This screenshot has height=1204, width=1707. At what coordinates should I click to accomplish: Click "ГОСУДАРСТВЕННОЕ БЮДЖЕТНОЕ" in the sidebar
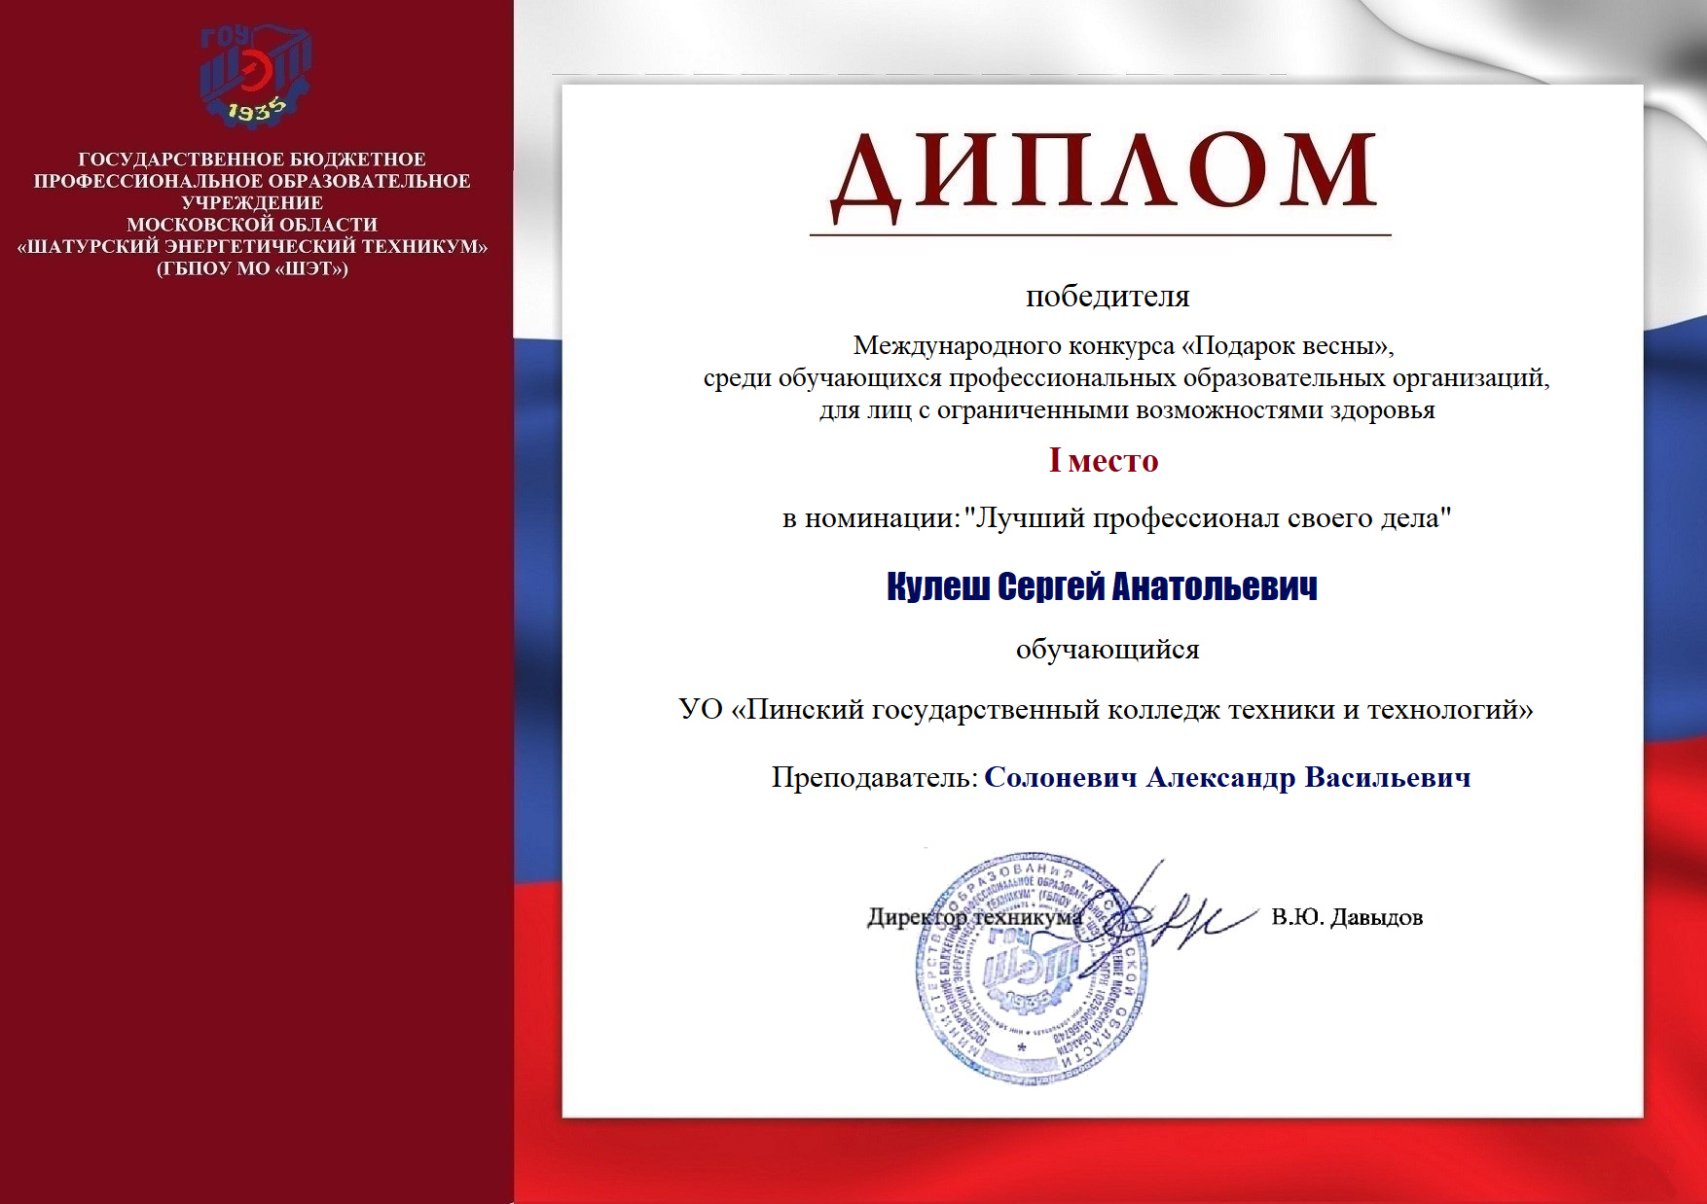pyautogui.click(x=252, y=159)
